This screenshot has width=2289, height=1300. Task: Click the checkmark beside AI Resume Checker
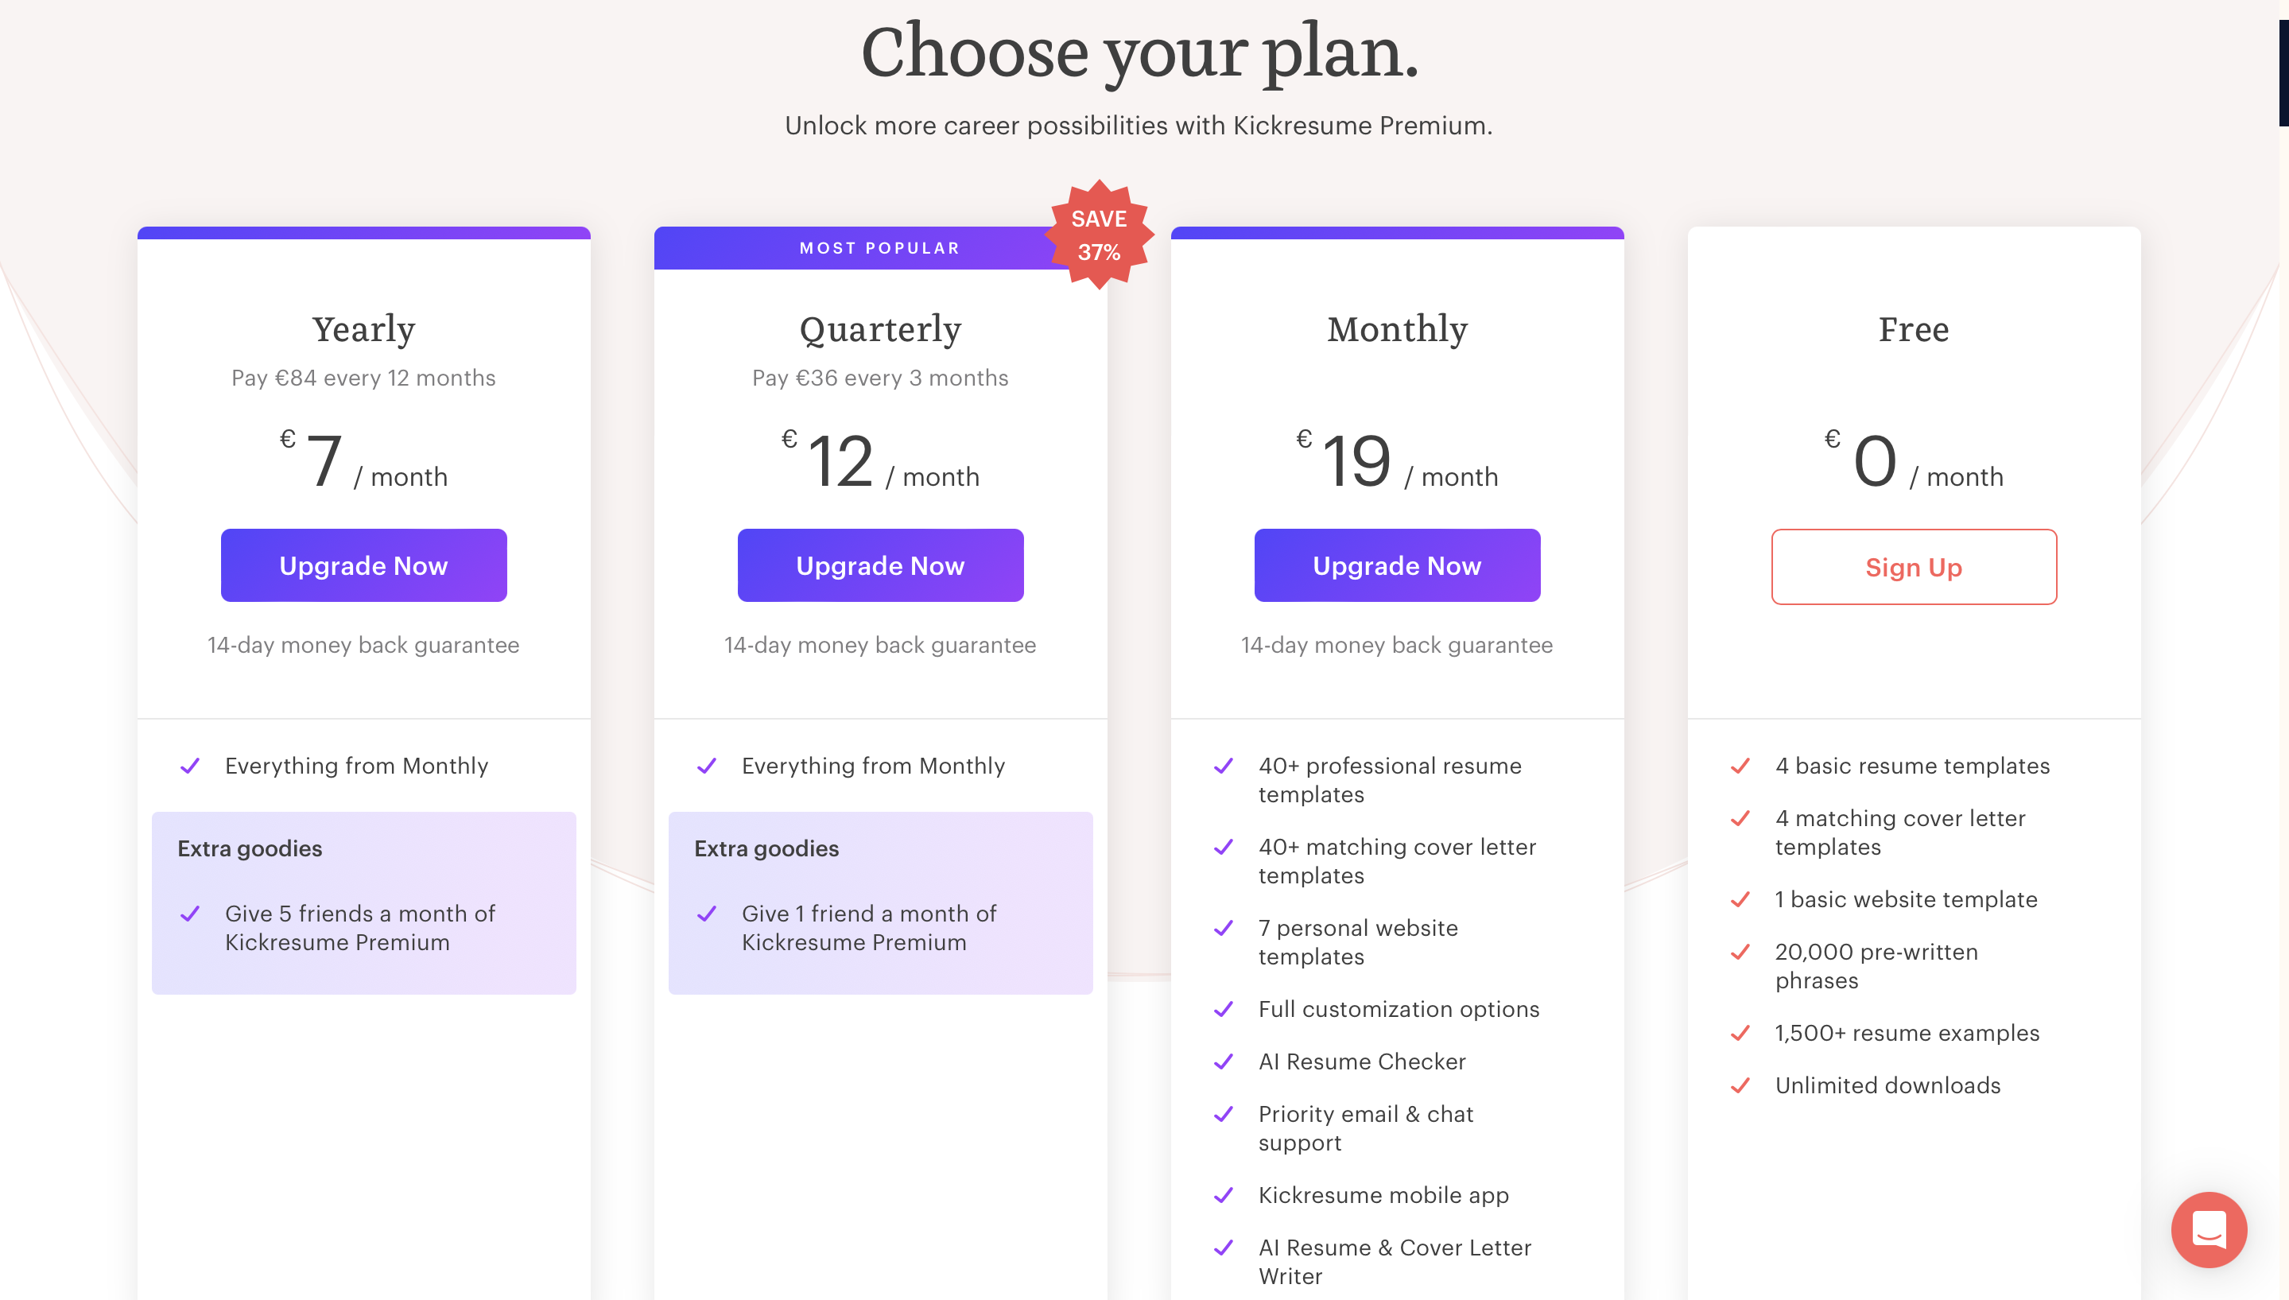[x=1224, y=1061]
